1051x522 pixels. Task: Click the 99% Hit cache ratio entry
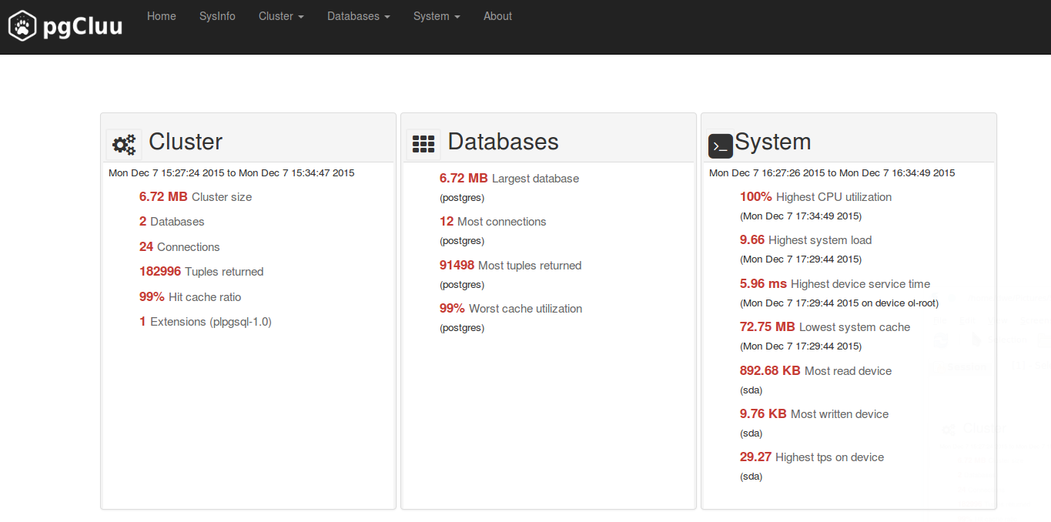(190, 297)
